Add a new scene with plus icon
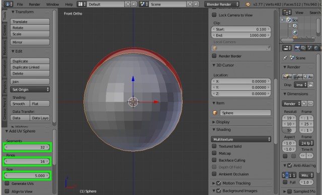 coord(190,4)
